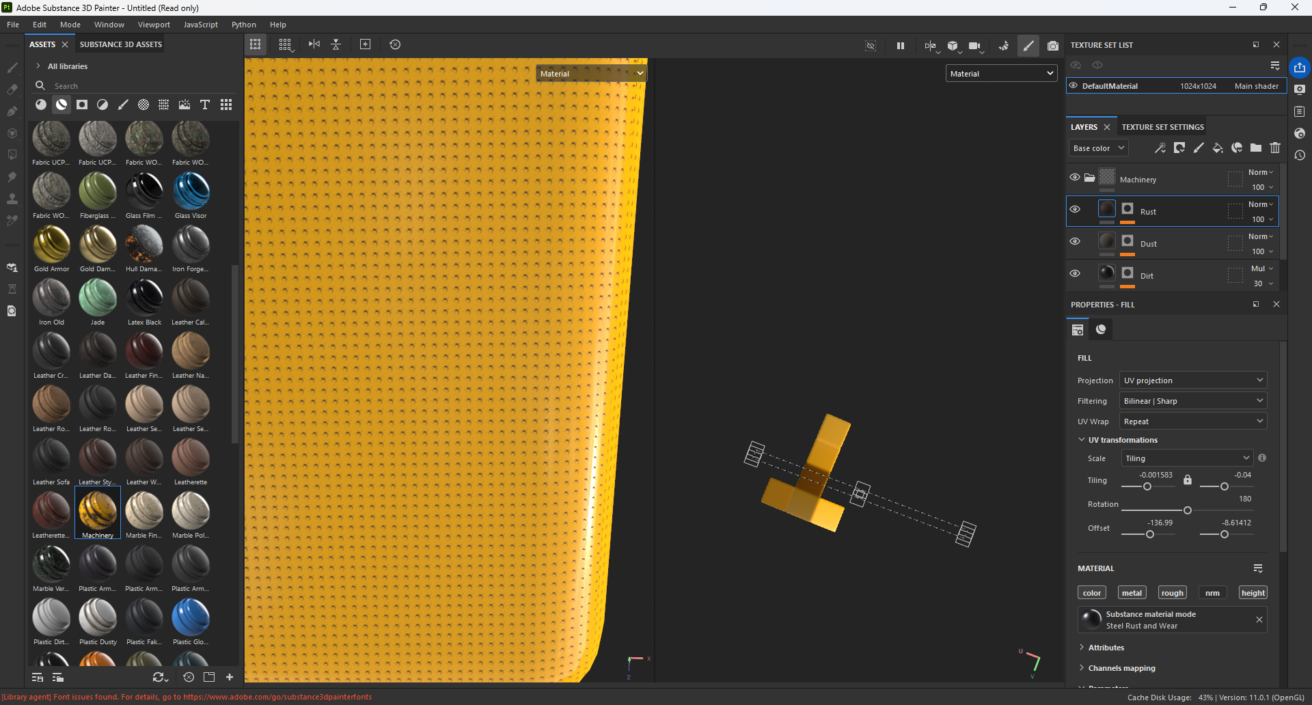The width and height of the screenshot is (1312, 705).
Task: Add a paint layer with the brush icon
Action: click(x=1199, y=148)
